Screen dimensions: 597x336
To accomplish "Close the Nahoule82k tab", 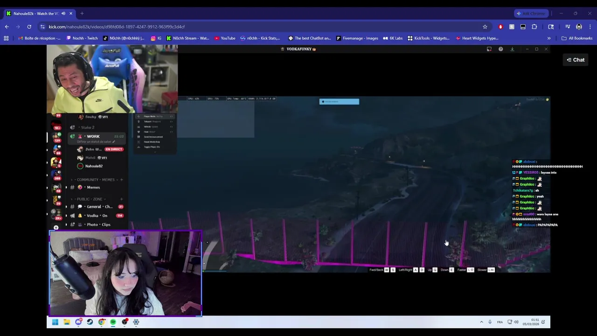I will (71, 13).
